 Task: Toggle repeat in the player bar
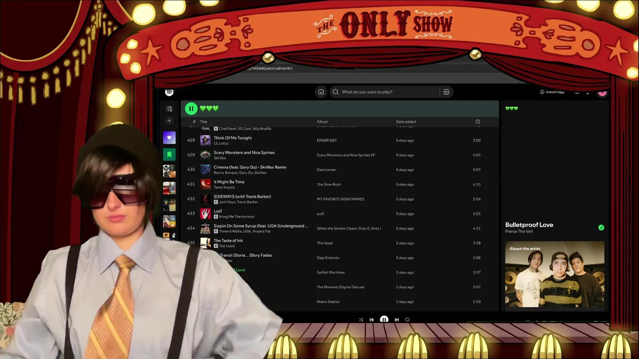(x=407, y=320)
